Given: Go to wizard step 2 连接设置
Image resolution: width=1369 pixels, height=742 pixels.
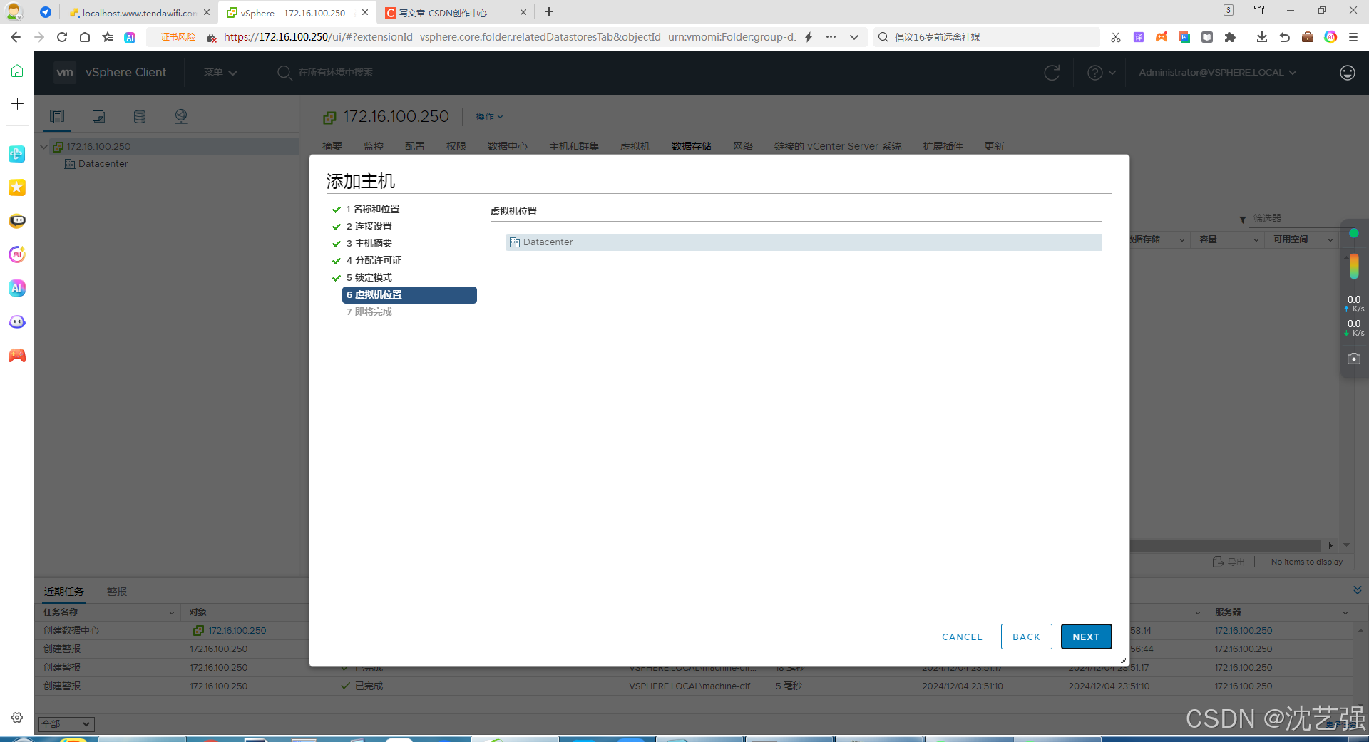Looking at the screenshot, I should [369, 226].
